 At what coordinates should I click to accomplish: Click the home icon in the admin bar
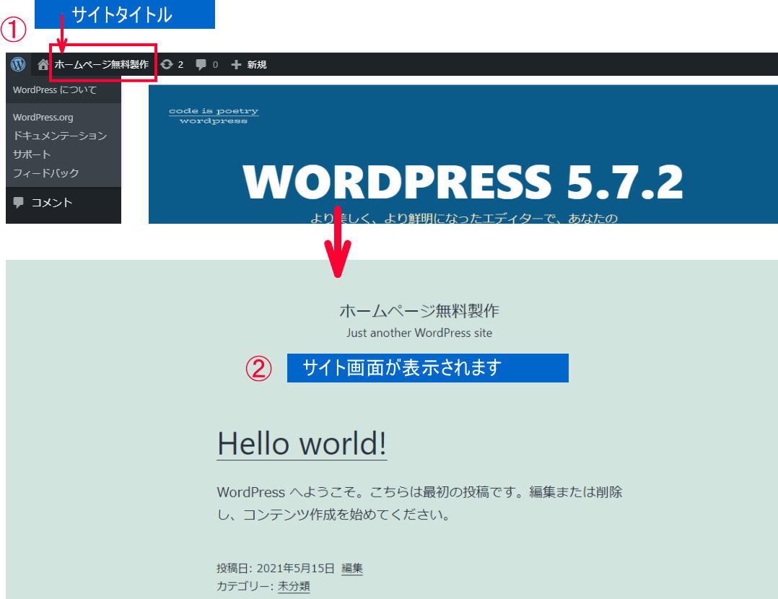[x=43, y=64]
